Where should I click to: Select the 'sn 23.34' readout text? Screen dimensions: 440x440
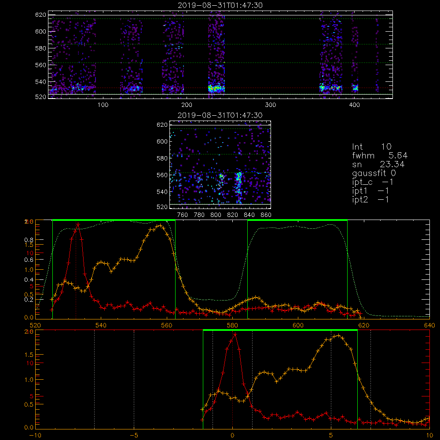[x=378, y=164]
